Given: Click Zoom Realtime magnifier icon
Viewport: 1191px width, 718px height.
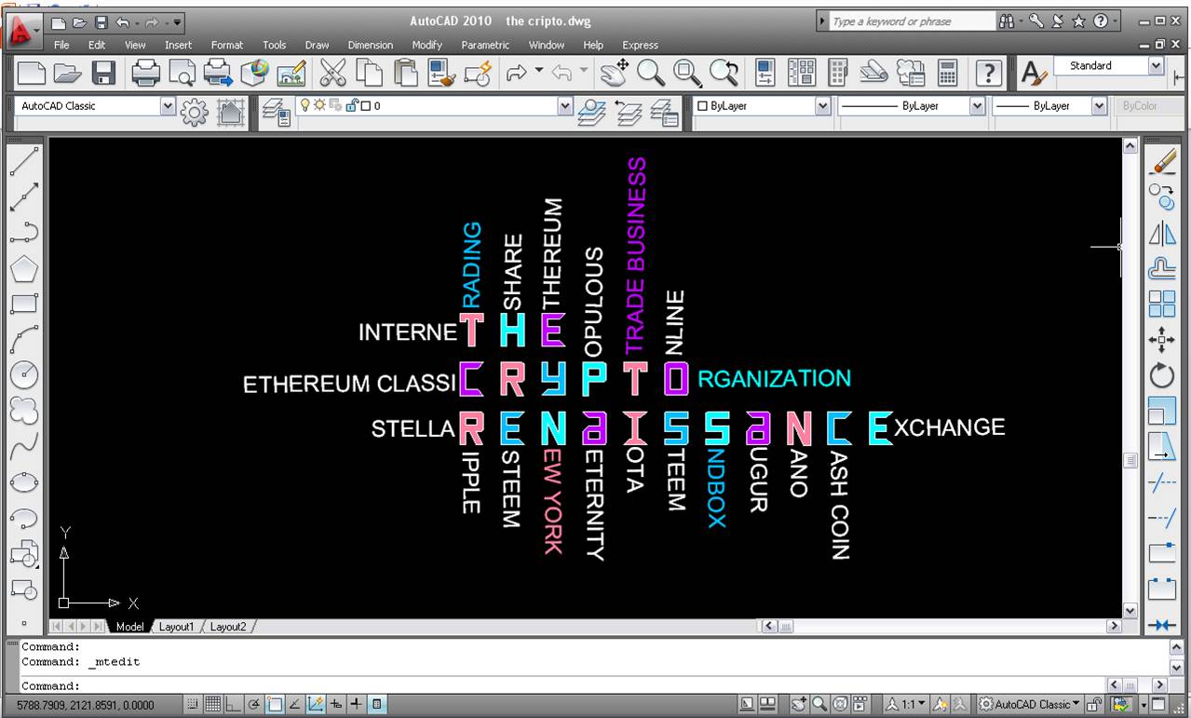Looking at the screenshot, I should pyautogui.click(x=651, y=73).
